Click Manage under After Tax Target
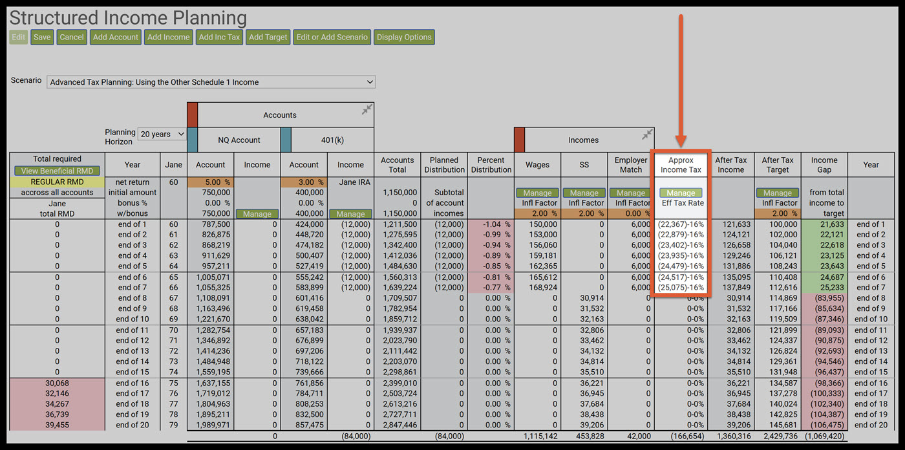 [x=778, y=193]
